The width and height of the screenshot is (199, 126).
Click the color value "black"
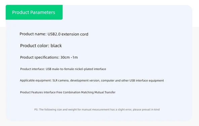(x=56, y=45)
